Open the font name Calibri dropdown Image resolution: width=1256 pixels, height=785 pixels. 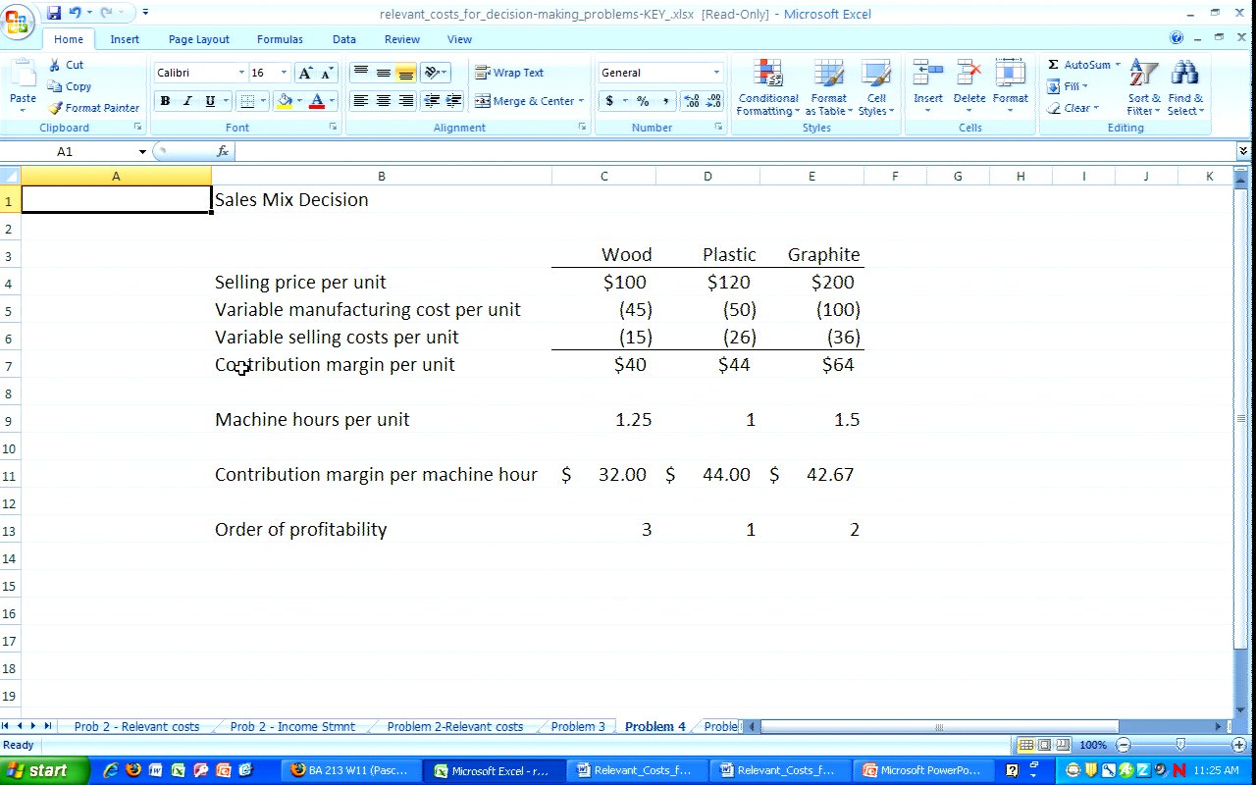(x=241, y=73)
